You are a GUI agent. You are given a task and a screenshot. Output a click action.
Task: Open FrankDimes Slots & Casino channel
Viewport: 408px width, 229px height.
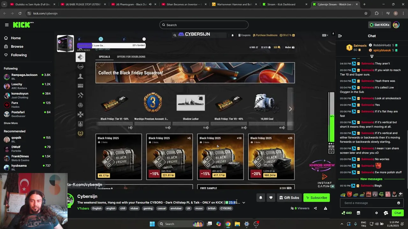tap(27, 158)
